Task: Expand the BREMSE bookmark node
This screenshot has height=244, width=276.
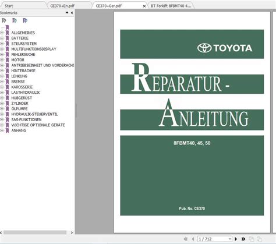Action: (2, 82)
